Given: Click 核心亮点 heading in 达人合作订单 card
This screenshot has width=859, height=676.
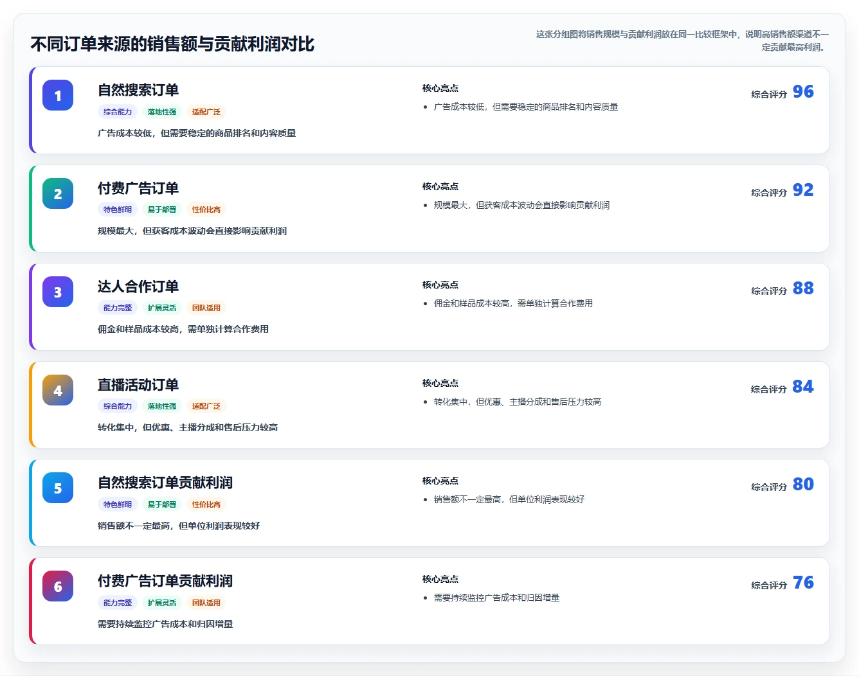Looking at the screenshot, I should 440,285.
